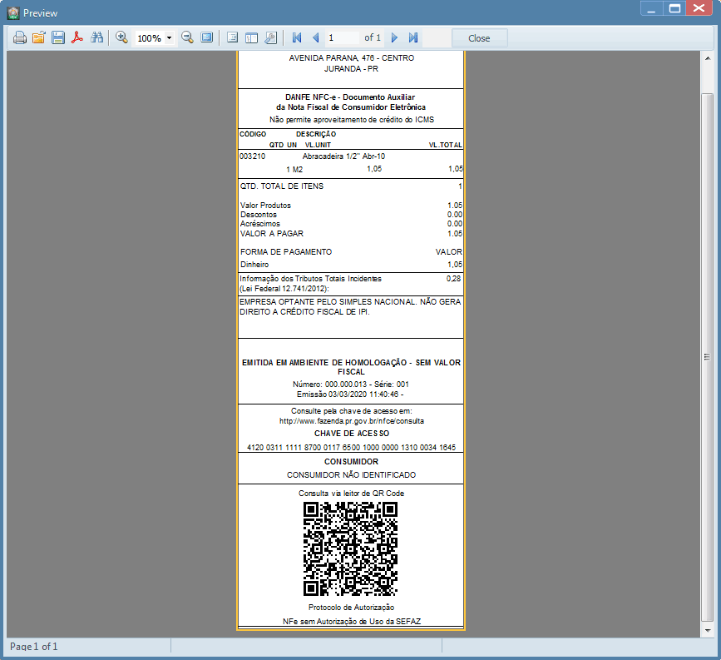The width and height of the screenshot is (721, 660).
Task: Click the product code 003210
Action: click(x=253, y=156)
